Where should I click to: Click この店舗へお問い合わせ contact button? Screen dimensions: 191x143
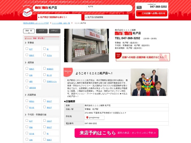tap(152, 13)
